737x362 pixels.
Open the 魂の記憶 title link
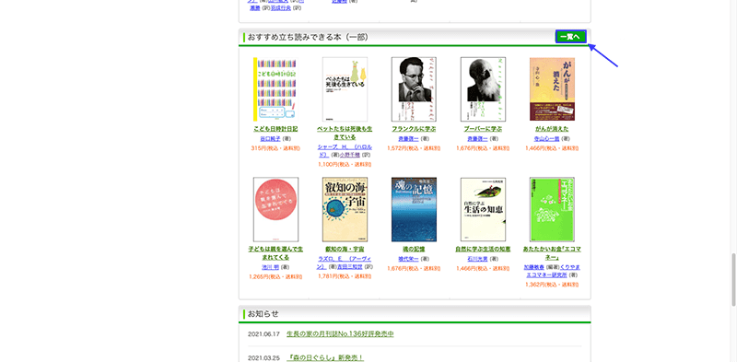(x=414, y=250)
